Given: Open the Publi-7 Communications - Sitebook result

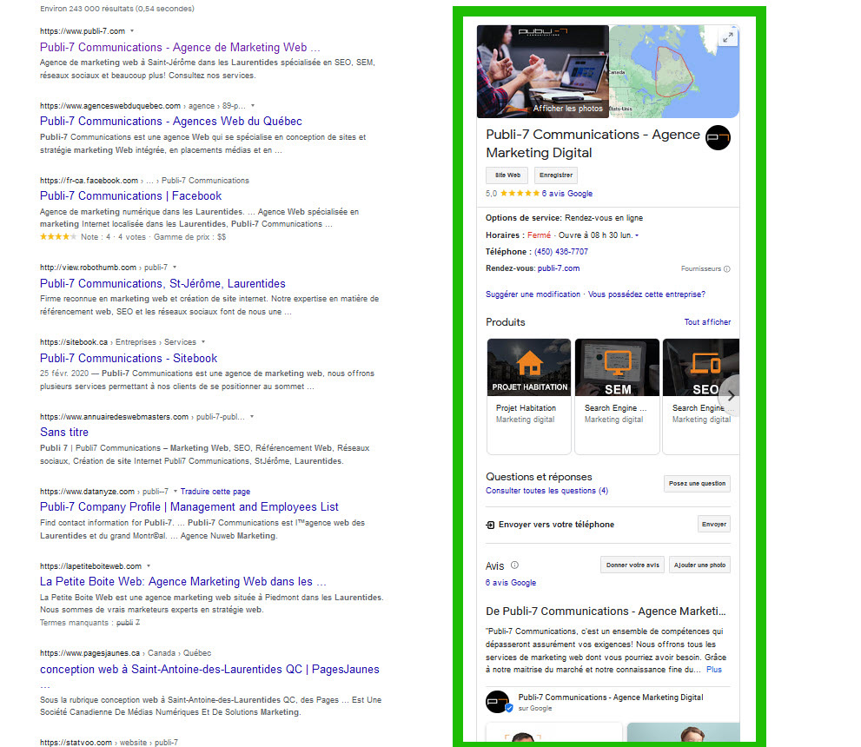Looking at the screenshot, I should coord(129,359).
